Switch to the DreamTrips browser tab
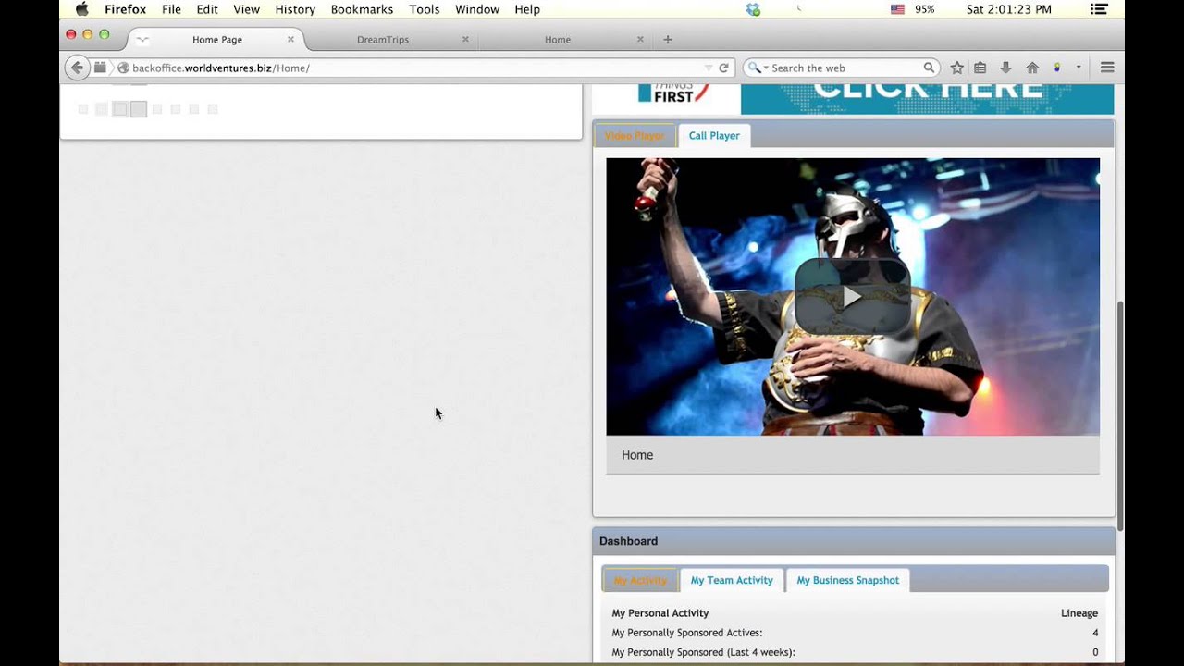1184x666 pixels. 383,40
